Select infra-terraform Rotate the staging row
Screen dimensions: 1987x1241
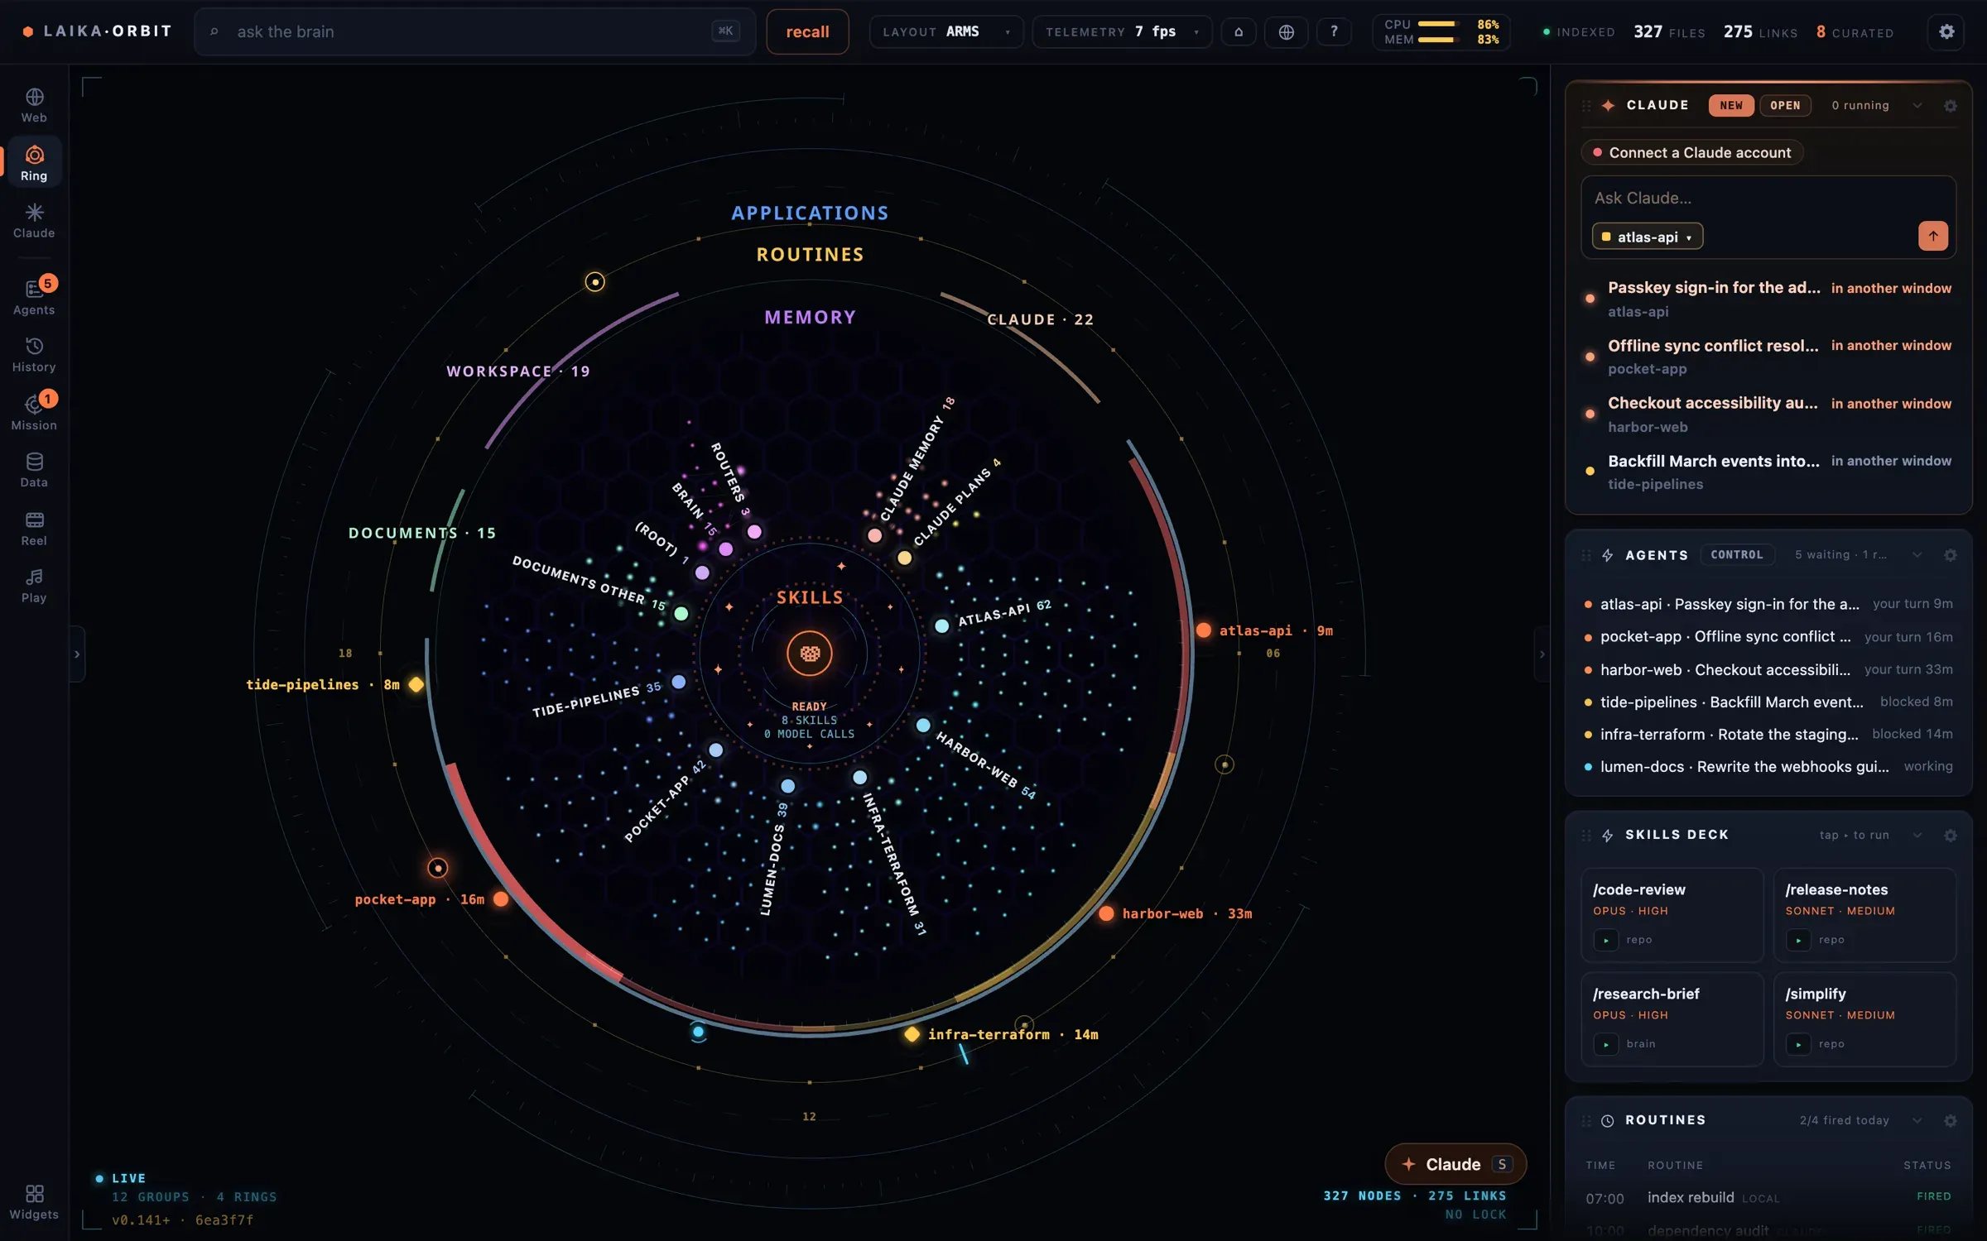pyautogui.click(x=1768, y=735)
